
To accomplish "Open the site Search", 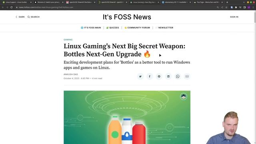I will pyautogui.click(x=34, y=17).
